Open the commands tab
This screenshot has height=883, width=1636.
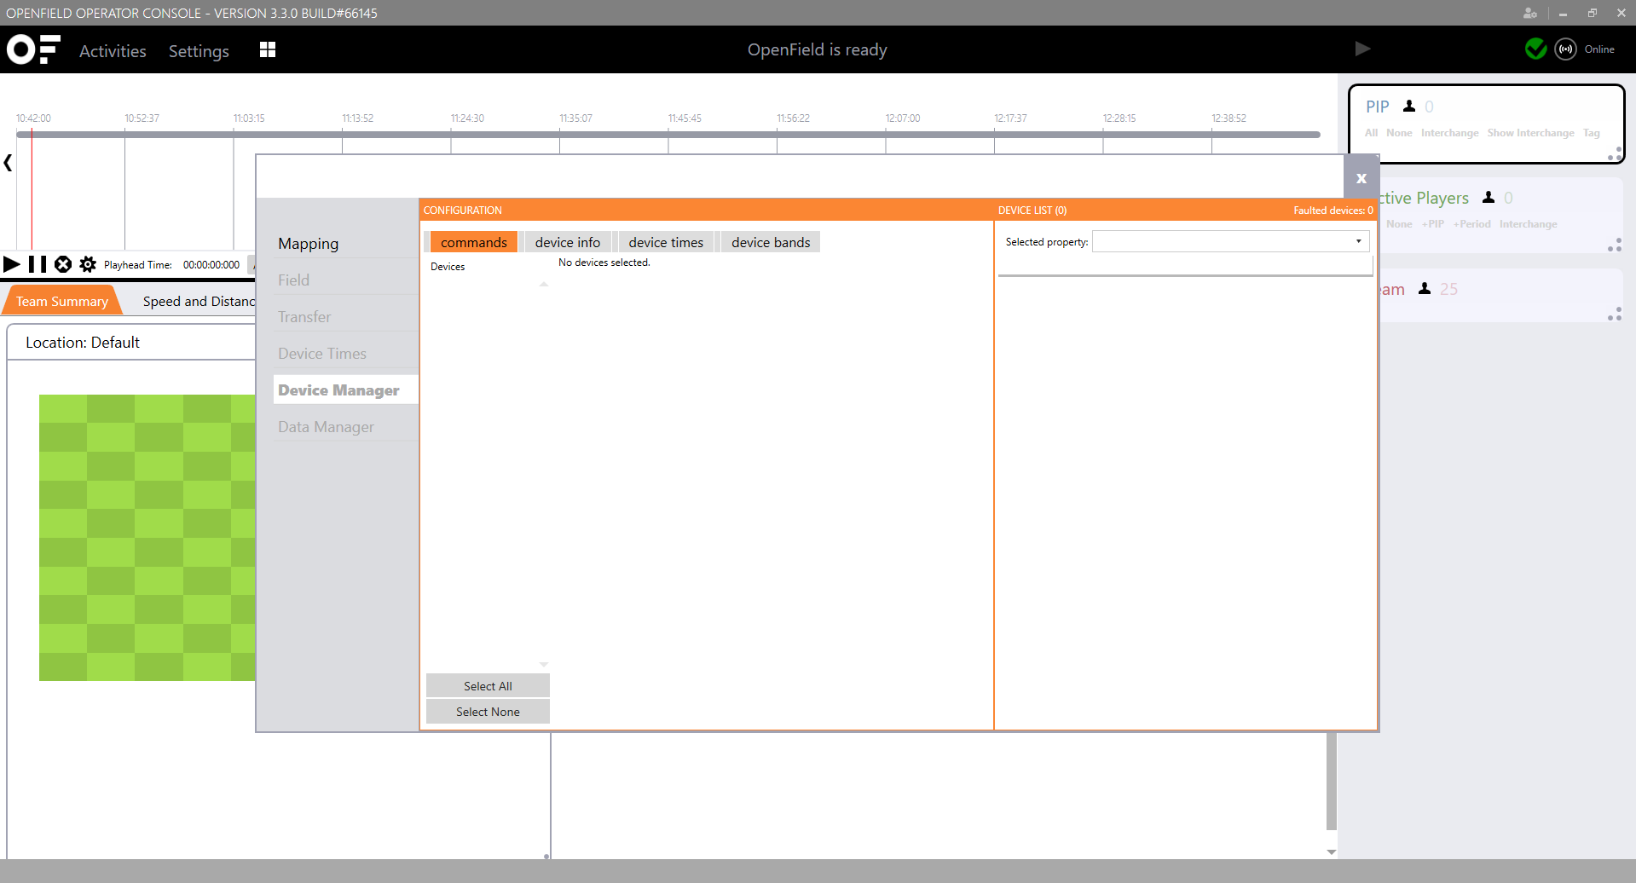point(474,242)
